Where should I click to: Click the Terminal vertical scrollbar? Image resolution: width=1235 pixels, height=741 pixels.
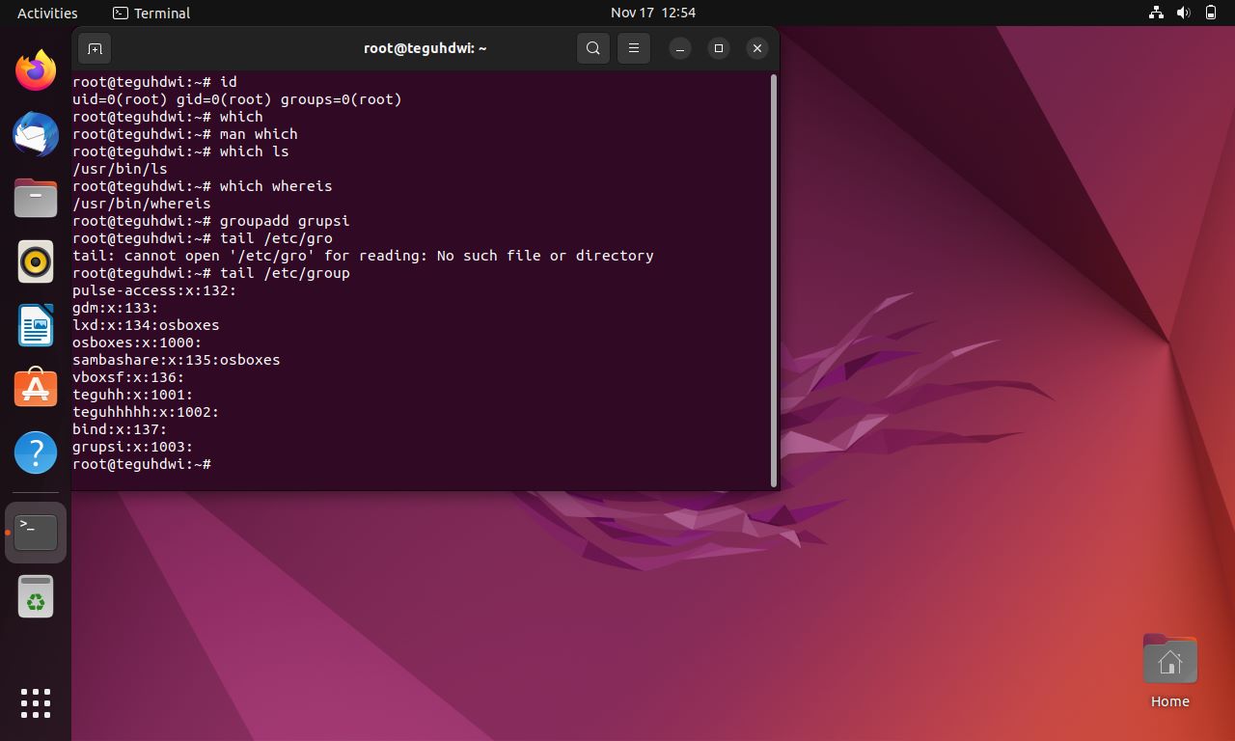[774, 280]
